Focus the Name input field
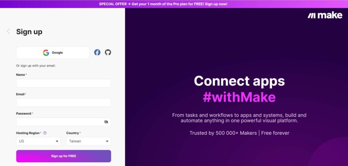The height and width of the screenshot is (166, 348). pyautogui.click(x=64, y=83)
